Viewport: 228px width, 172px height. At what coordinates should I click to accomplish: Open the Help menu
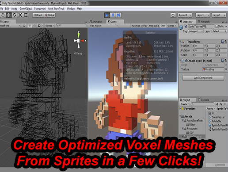coord(79,8)
